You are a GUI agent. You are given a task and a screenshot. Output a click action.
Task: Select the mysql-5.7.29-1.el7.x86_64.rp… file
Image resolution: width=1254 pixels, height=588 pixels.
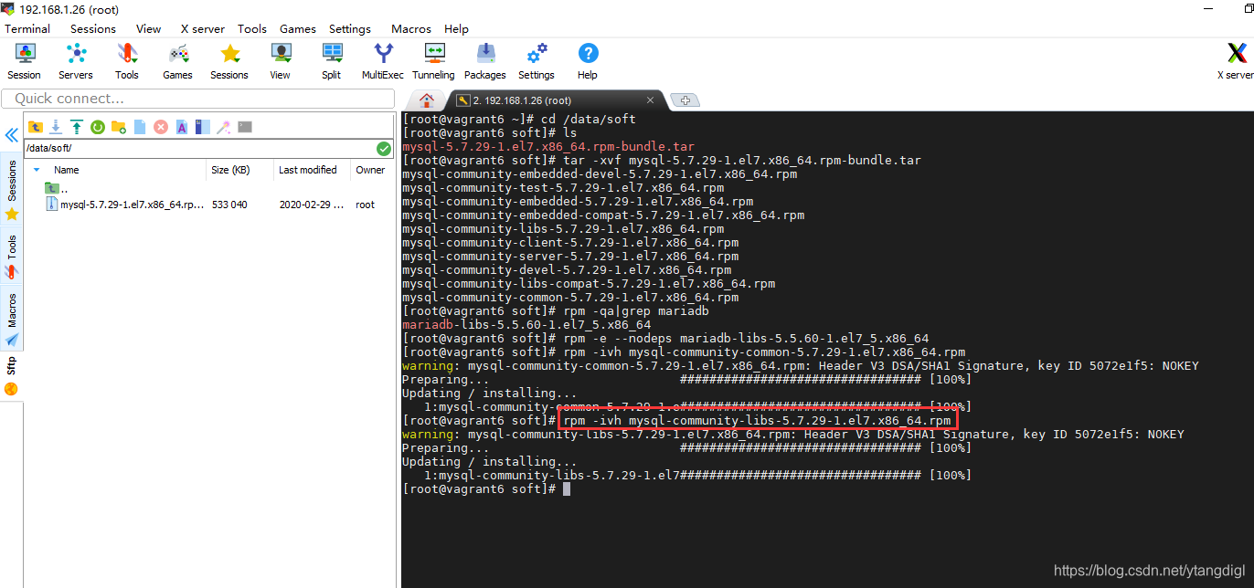(x=124, y=205)
